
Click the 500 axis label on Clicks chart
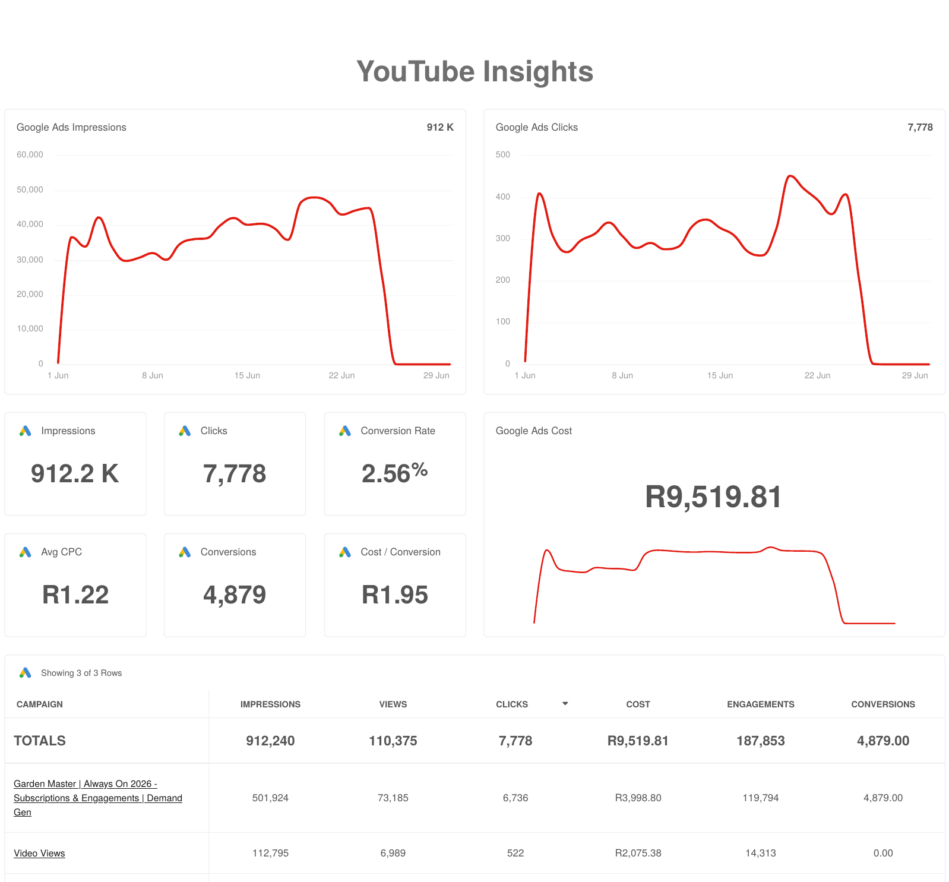[x=503, y=154]
